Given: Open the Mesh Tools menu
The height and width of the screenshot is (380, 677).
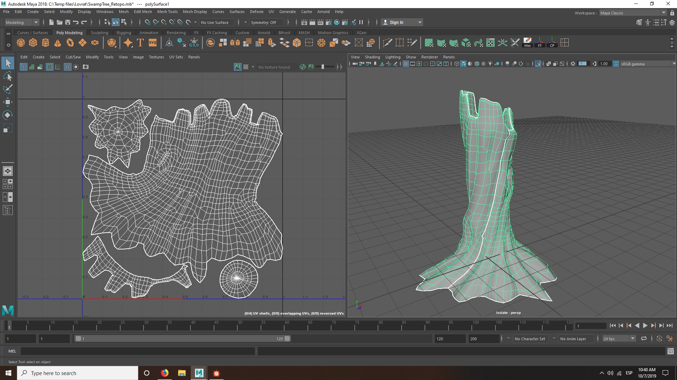Looking at the screenshot, I should pos(167,12).
